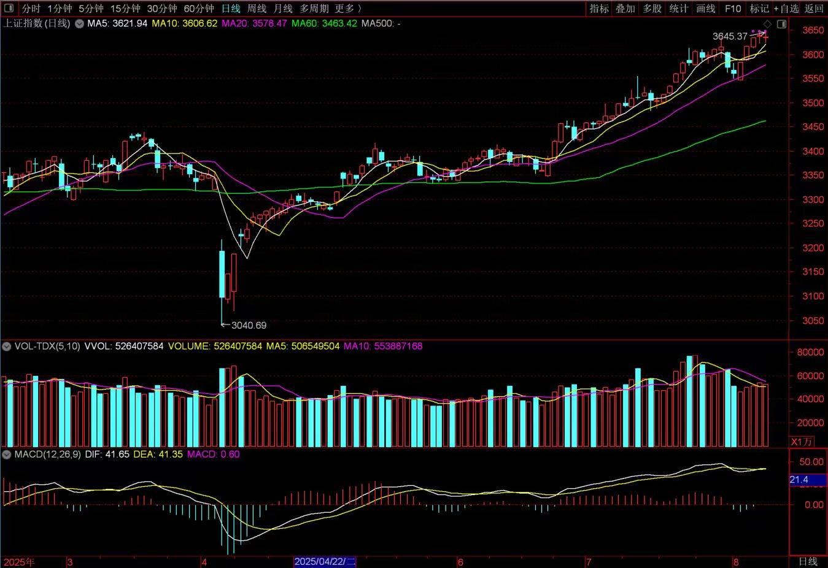The height and width of the screenshot is (568, 828).
Task: Select the 5分钟 period tab
Action: pos(91,9)
